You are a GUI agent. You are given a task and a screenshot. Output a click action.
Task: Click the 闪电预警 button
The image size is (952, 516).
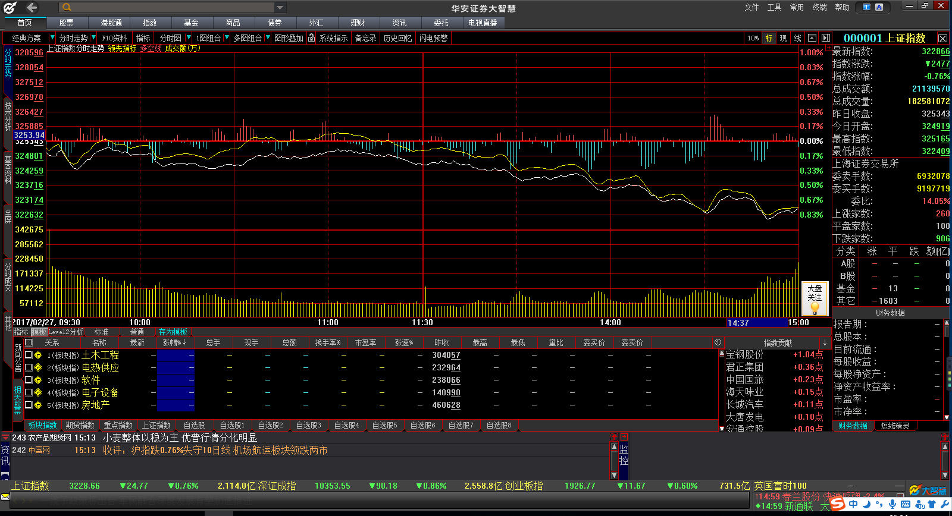point(433,38)
